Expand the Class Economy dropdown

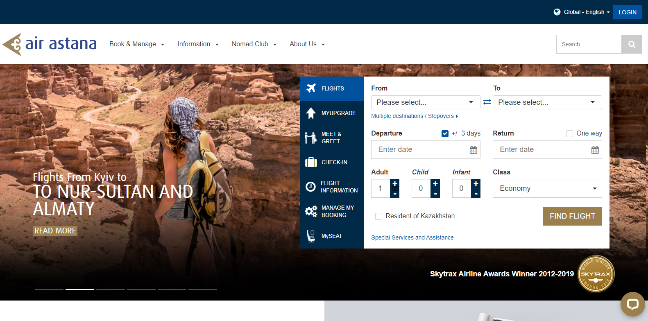coord(547,188)
